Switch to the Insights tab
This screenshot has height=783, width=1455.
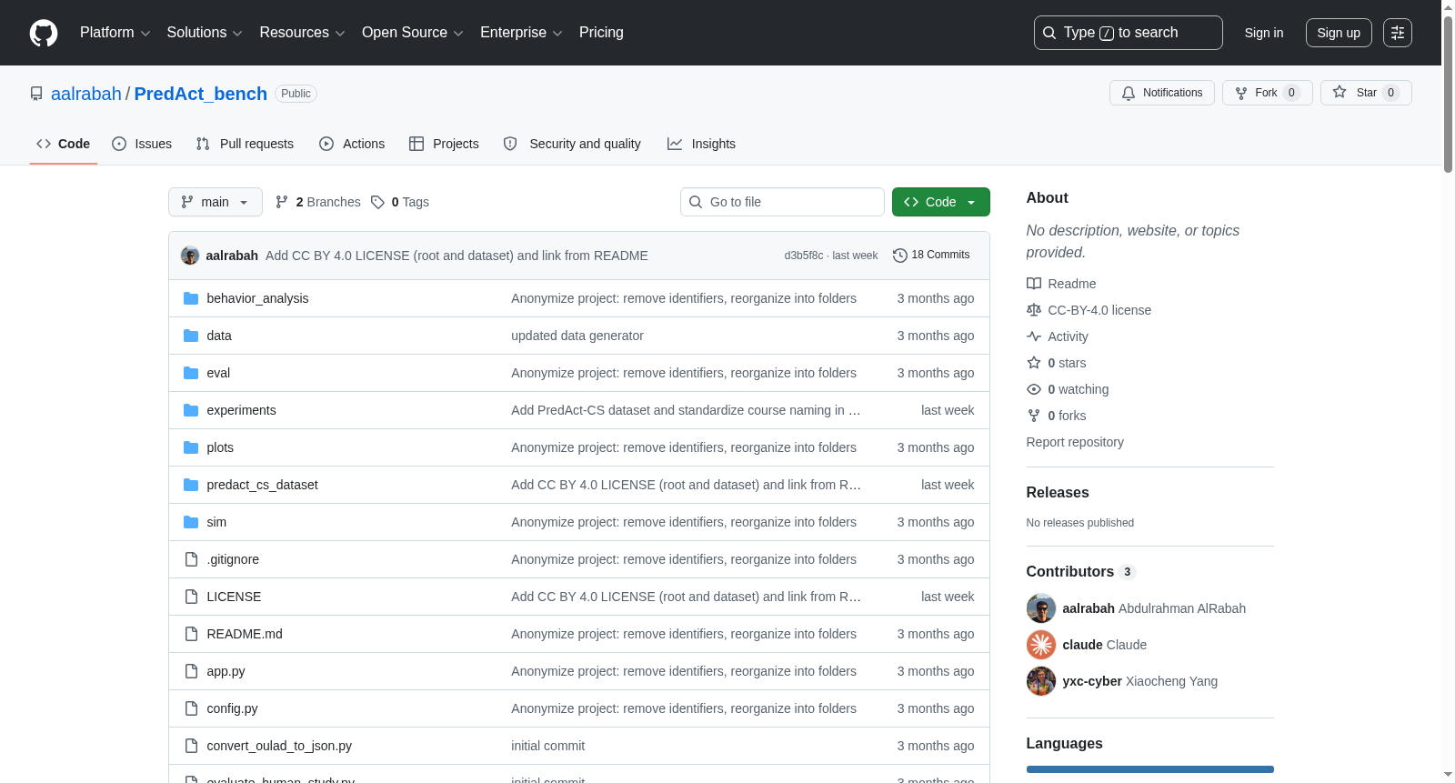pos(701,144)
